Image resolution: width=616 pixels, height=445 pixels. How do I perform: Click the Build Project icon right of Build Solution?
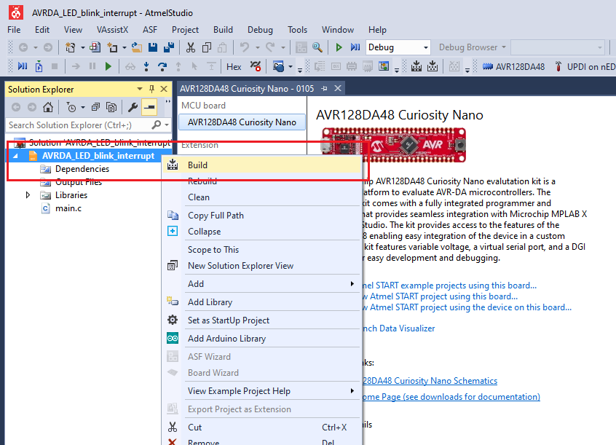pos(433,66)
